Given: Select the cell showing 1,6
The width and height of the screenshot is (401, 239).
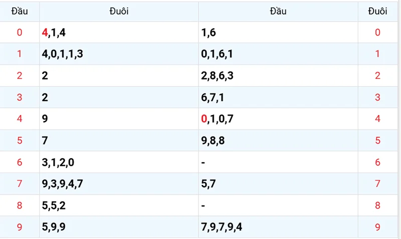Looking at the screenshot, I should pos(209,32).
